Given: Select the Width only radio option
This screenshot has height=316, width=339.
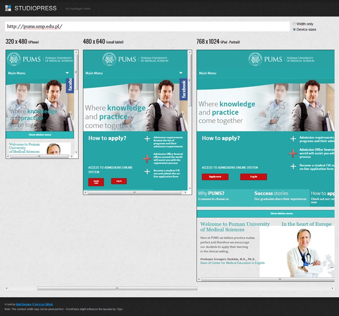Looking at the screenshot, I should [295, 24].
